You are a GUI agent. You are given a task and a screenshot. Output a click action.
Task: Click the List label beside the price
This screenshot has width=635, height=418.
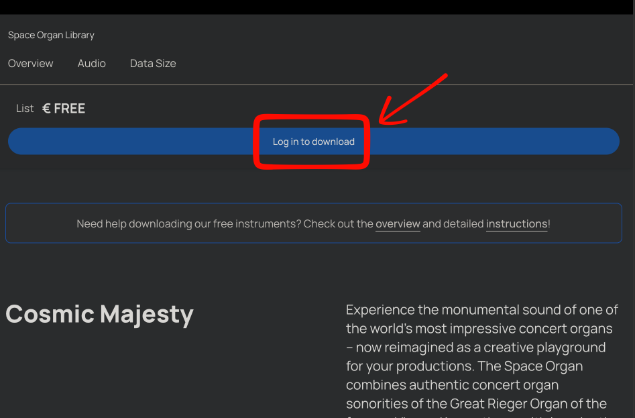click(x=25, y=109)
